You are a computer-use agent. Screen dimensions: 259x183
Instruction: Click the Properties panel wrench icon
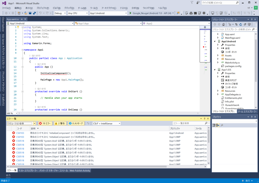click(222, 125)
